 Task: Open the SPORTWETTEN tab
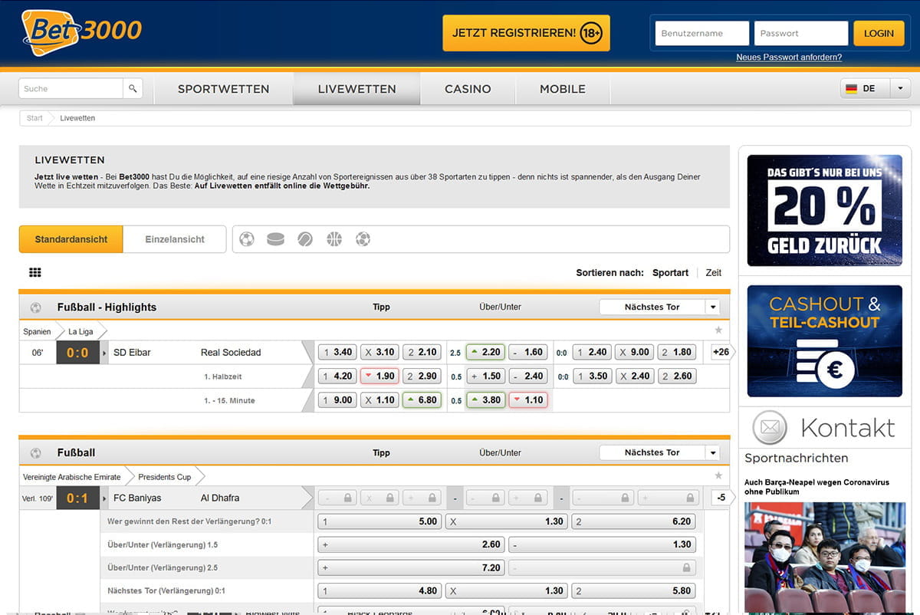click(223, 89)
